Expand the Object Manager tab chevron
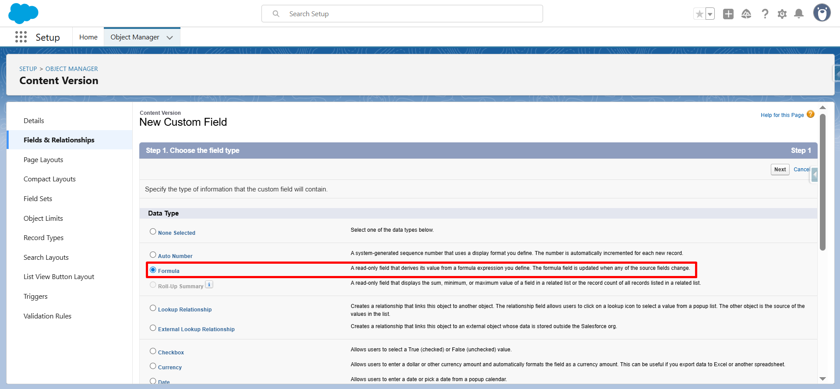 170,38
